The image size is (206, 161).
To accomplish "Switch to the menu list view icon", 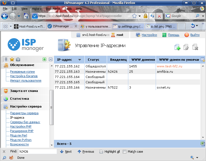I will tap(6, 59).
